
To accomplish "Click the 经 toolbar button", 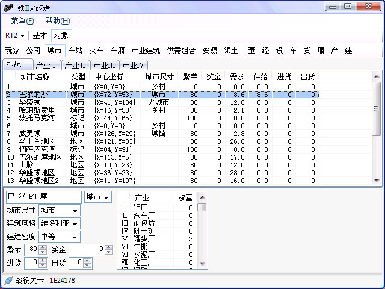I will point(265,51).
